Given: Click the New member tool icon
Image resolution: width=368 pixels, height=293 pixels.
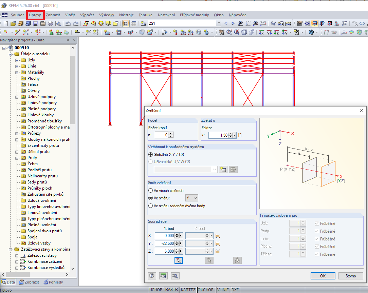Looking at the screenshot, I should [26, 32].
